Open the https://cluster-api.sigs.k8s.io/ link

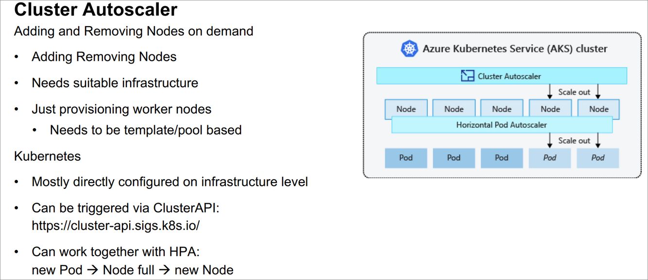116,226
